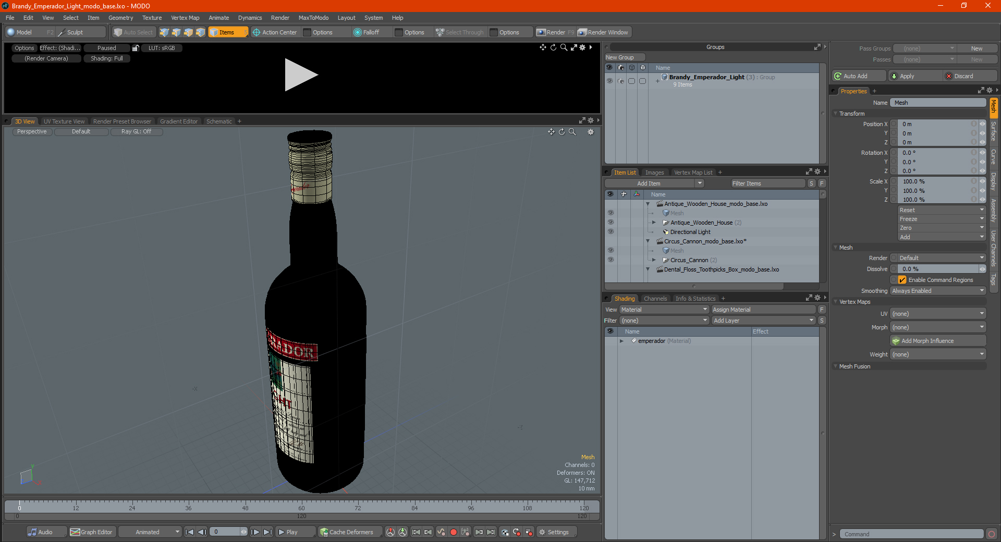The image size is (1001, 542).
Task: Open the Render Window
Action: tap(603, 32)
